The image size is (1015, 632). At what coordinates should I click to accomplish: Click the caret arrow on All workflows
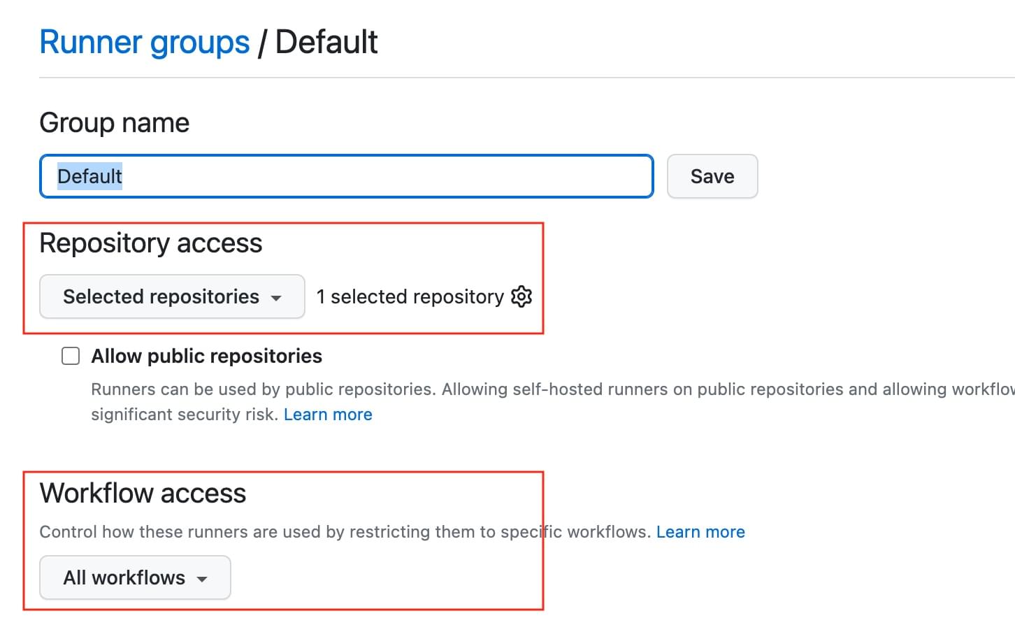[x=202, y=579]
